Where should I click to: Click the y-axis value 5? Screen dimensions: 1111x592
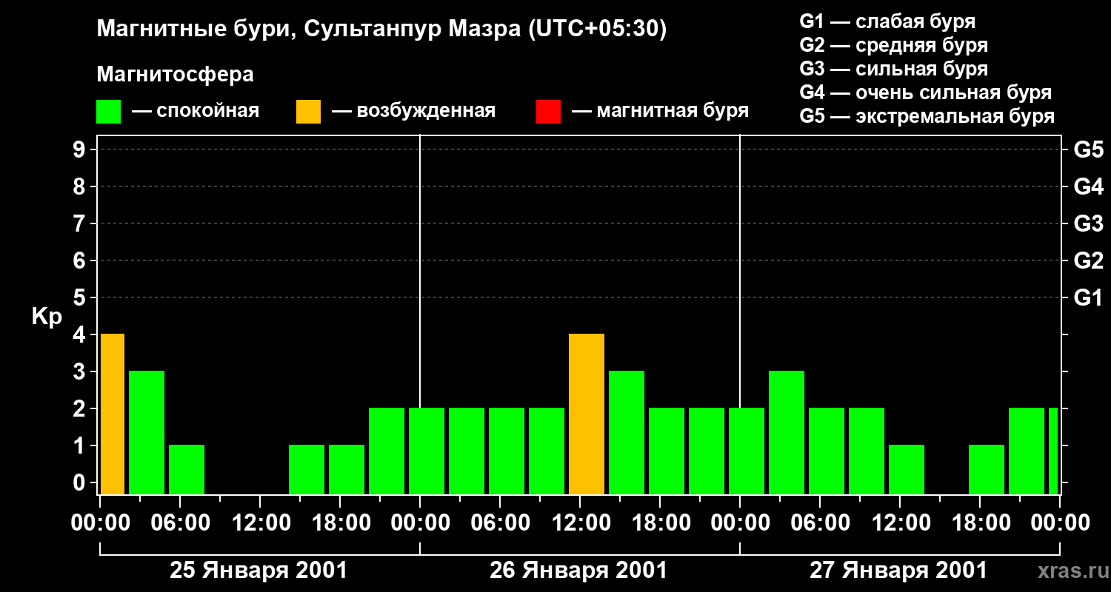[x=80, y=298]
